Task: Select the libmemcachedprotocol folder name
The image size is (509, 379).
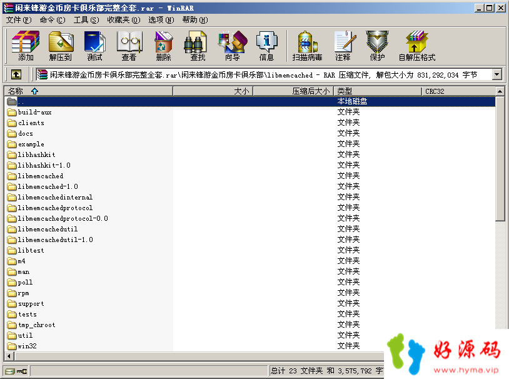Action: (x=55, y=208)
